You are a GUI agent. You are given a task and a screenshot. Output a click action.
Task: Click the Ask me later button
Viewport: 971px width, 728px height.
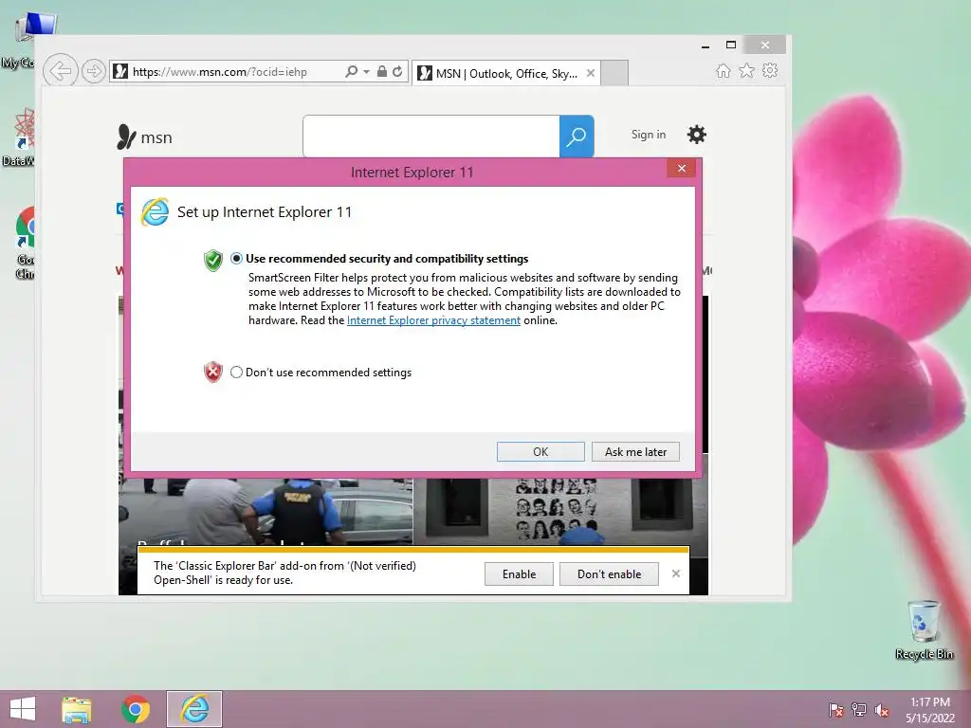[x=635, y=452]
